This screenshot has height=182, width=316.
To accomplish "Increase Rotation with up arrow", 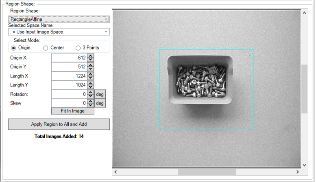I will coord(90,92).
